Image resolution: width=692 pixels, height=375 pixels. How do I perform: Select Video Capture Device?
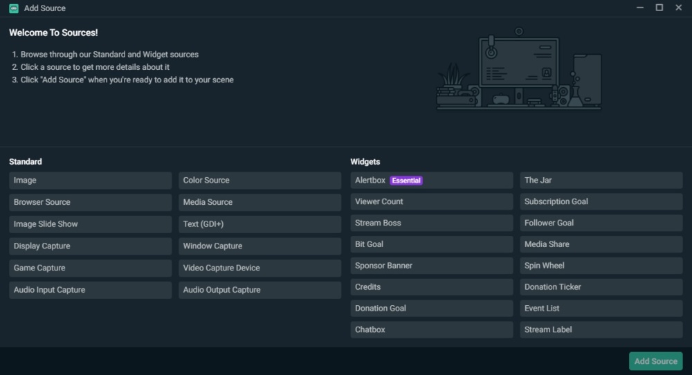[259, 268]
